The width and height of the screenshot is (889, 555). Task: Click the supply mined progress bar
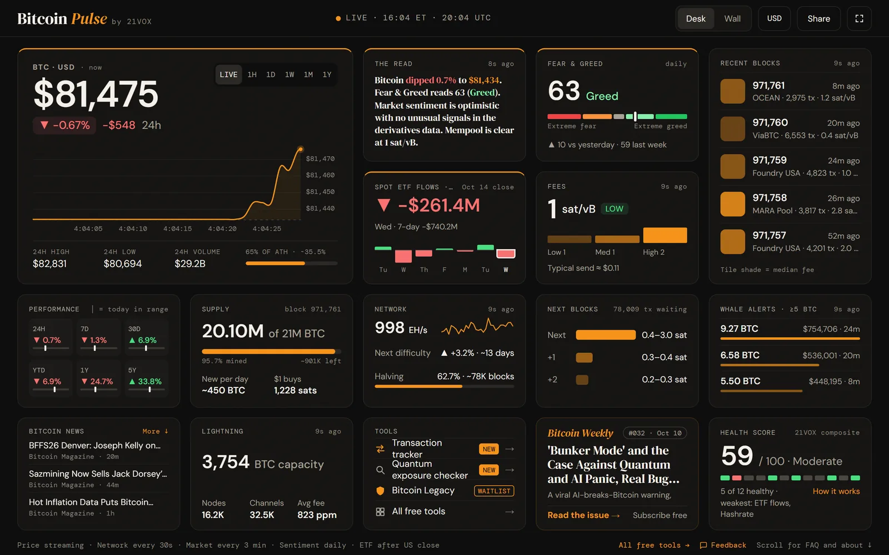(271, 351)
